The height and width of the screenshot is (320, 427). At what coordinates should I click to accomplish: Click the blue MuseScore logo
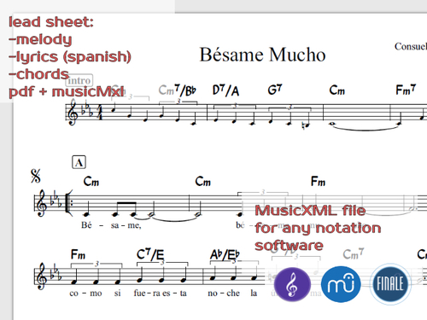click(x=341, y=284)
